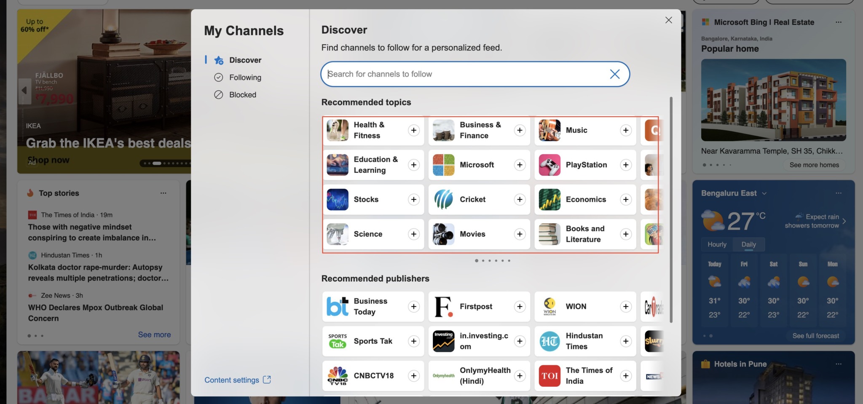
Task: Clear search field with X icon
Action: click(614, 74)
